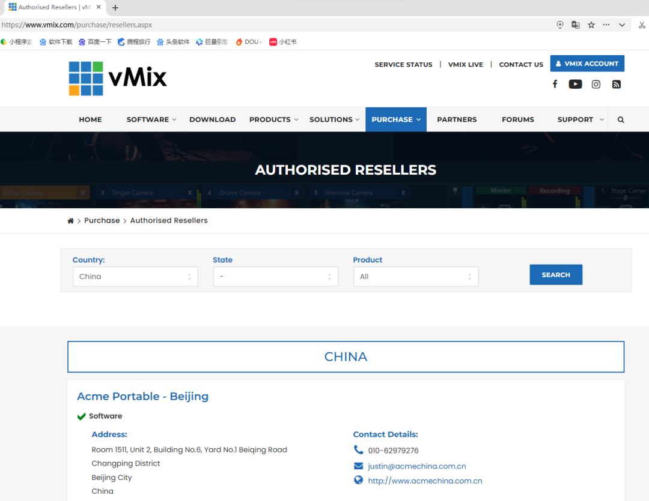Click the Acme Portable - Beijing heading
The height and width of the screenshot is (501, 649).
click(x=143, y=396)
